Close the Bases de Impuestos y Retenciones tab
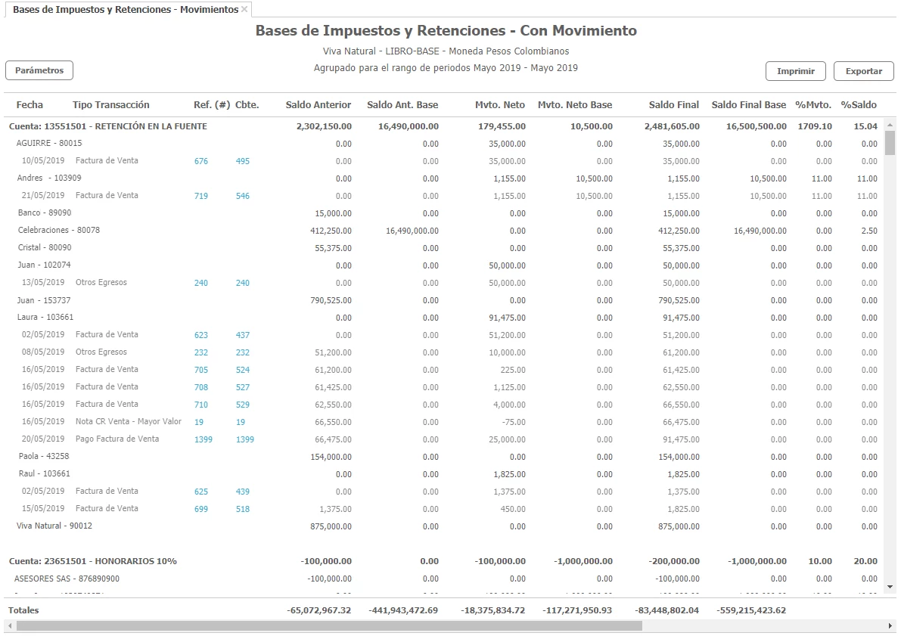The image size is (901, 636). click(244, 10)
